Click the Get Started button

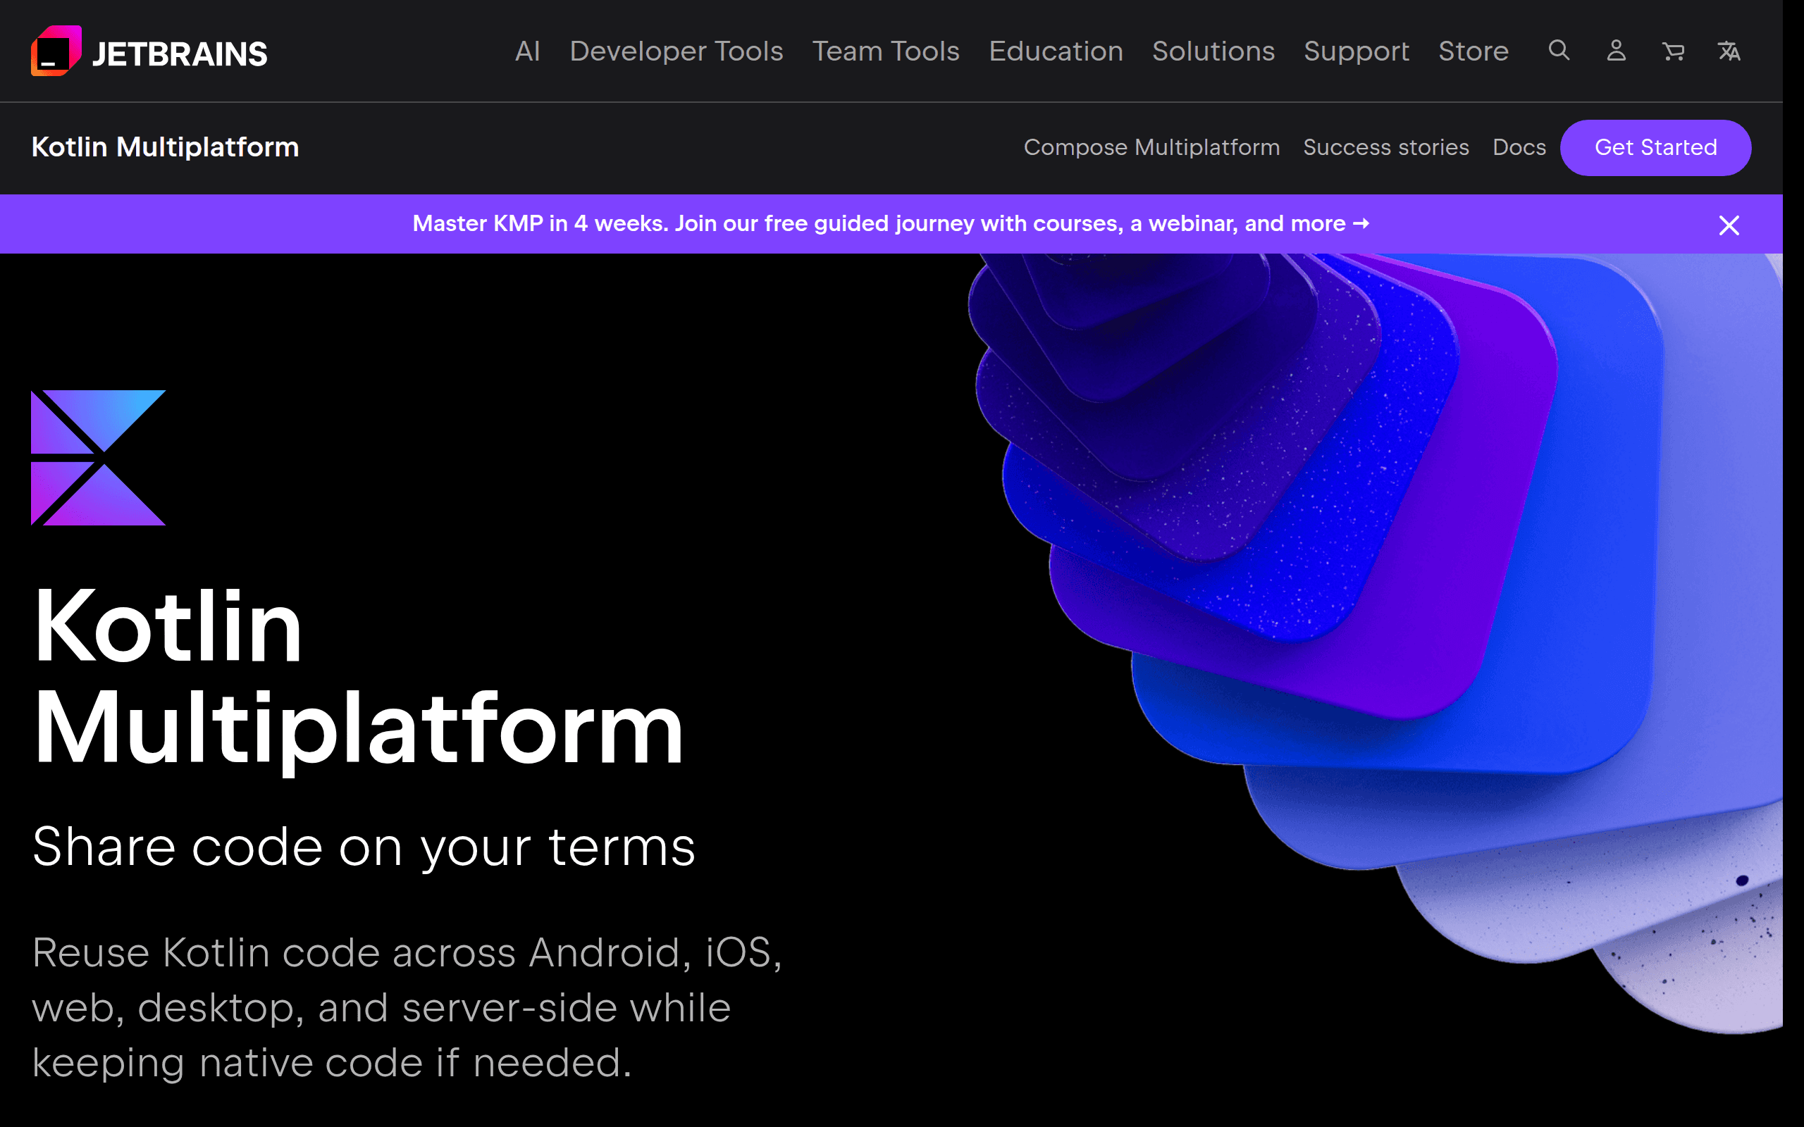click(1655, 147)
